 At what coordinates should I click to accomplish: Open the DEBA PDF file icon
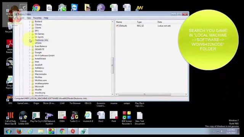62,117
